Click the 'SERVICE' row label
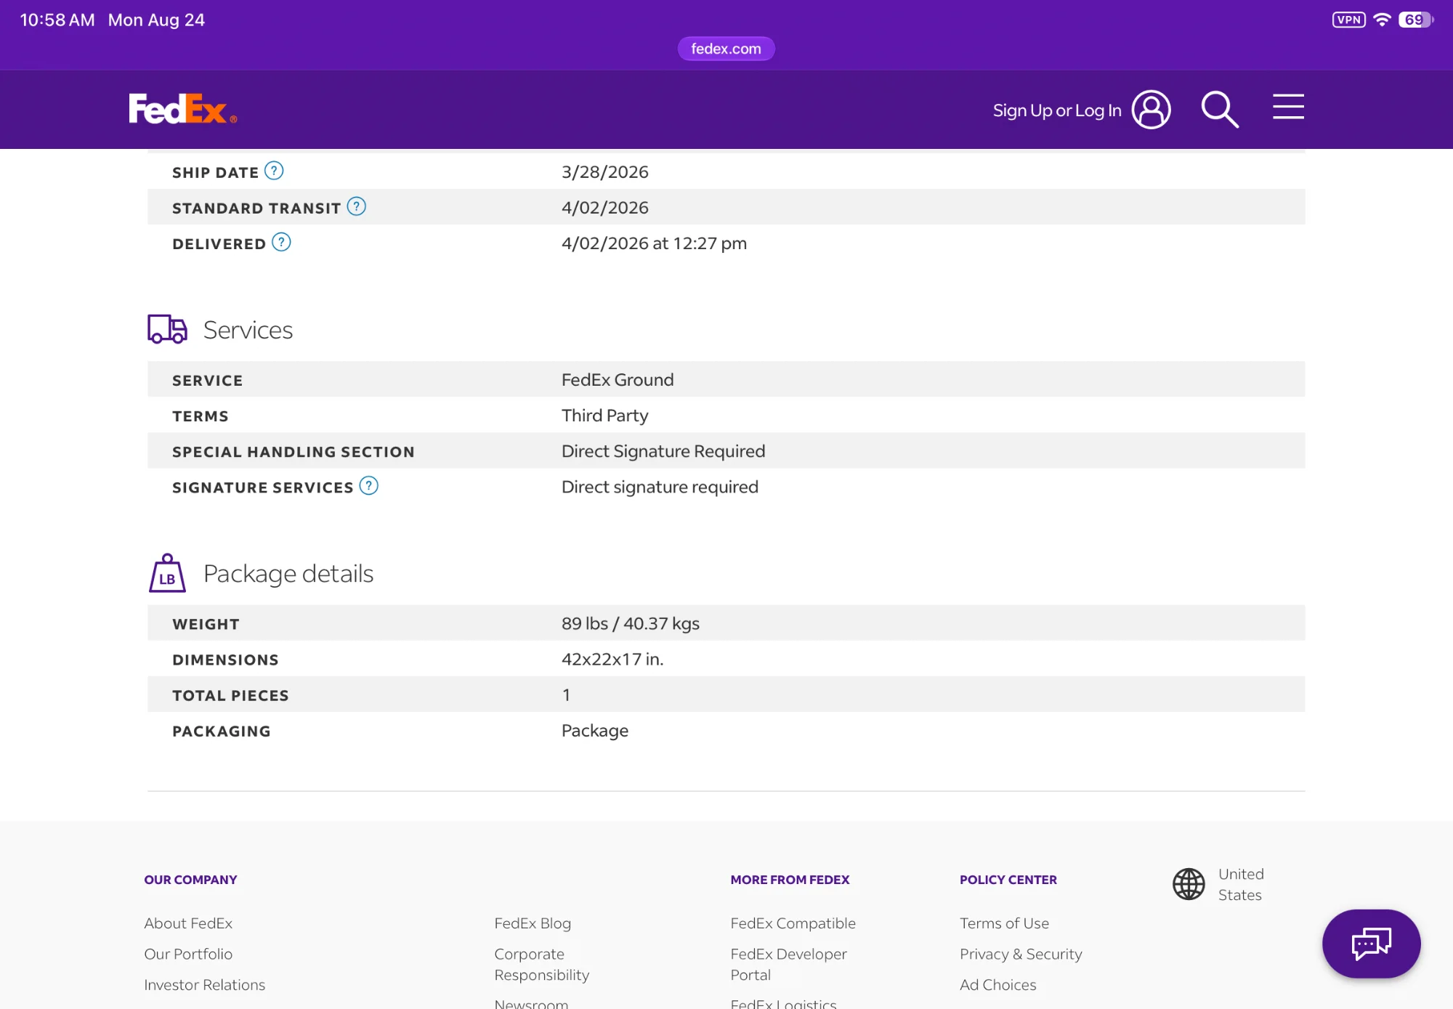Viewport: 1453px width, 1009px height. [207, 381]
